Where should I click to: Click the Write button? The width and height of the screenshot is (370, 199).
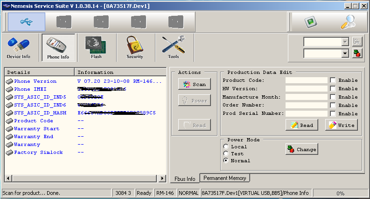click(x=342, y=125)
